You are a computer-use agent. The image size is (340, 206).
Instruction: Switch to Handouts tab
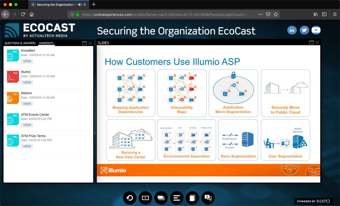point(46,43)
